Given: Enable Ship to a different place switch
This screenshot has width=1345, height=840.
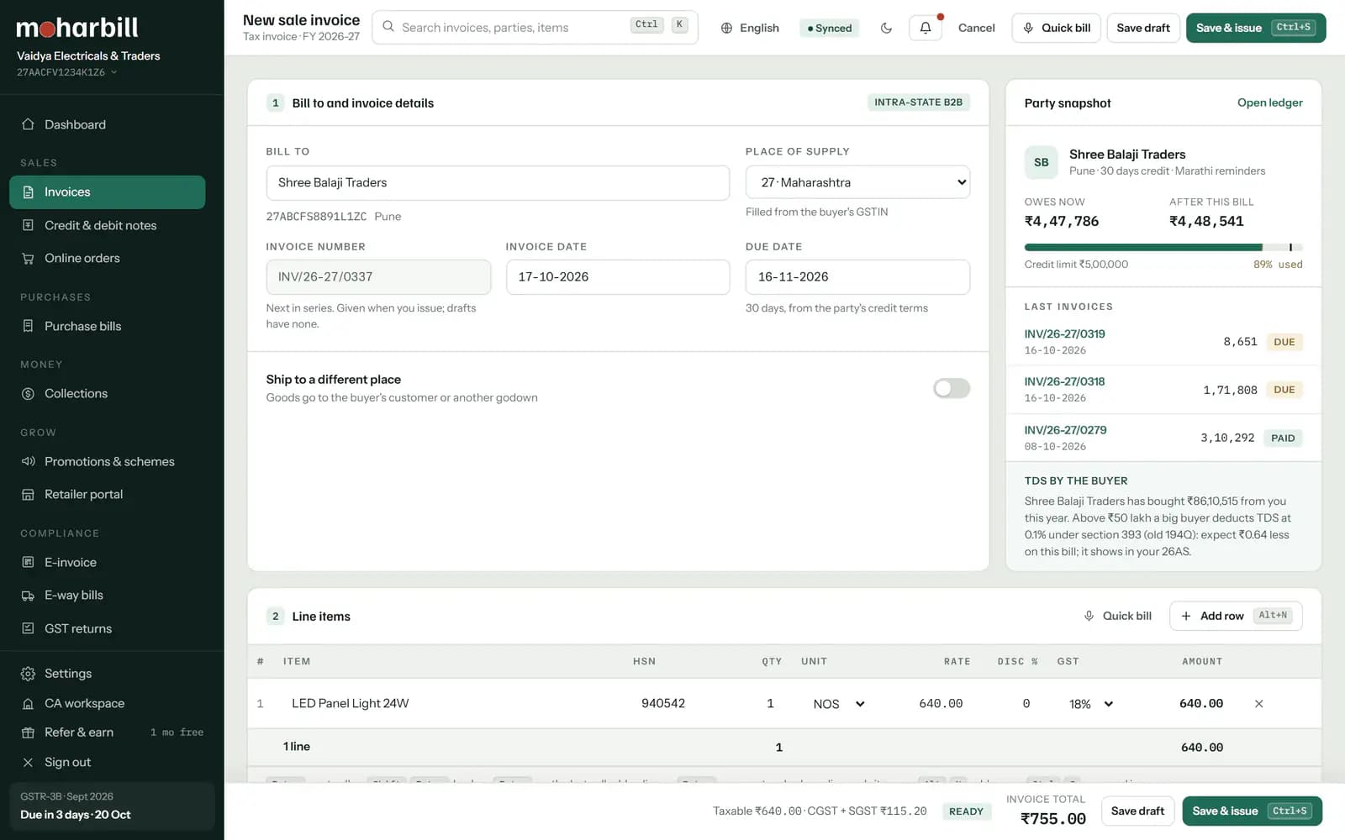Looking at the screenshot, I should pos(952,388).
